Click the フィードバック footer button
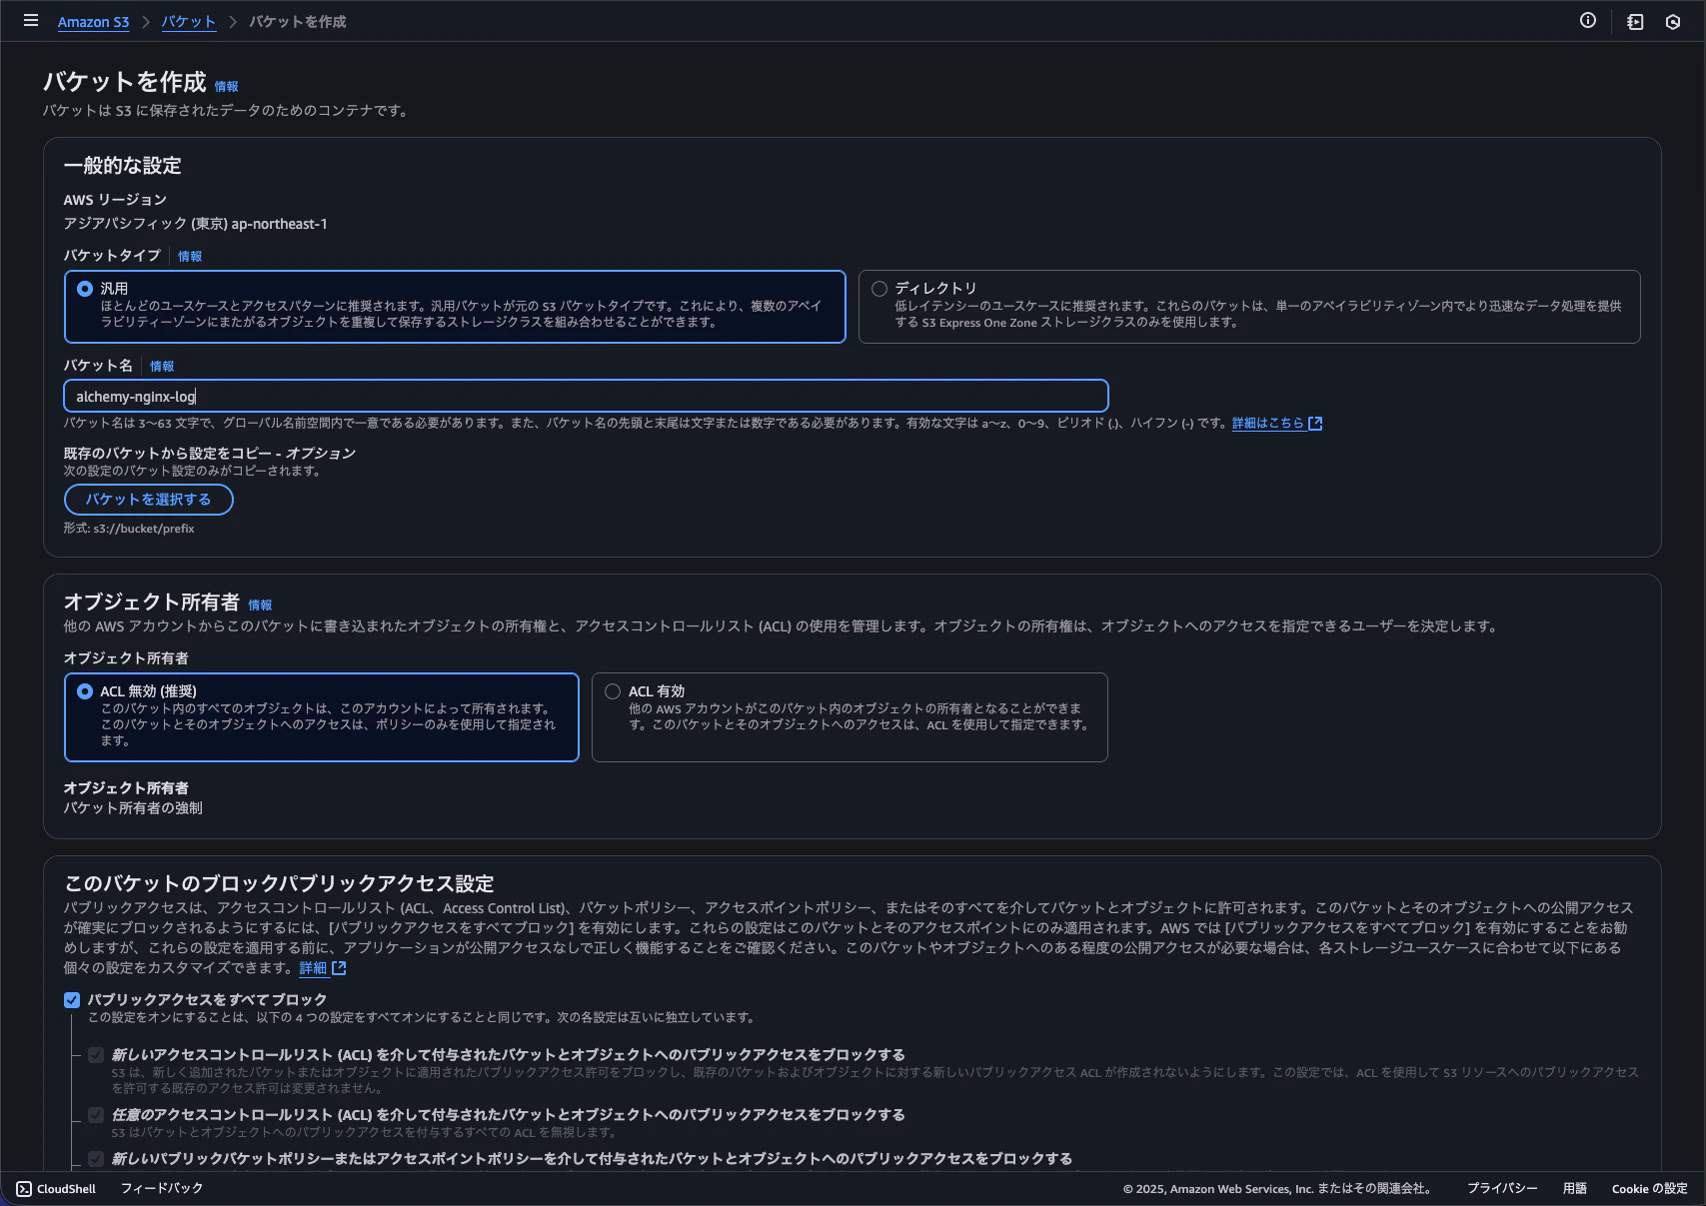The width and height of the screenshot is (1706, 1206). 162,1189
